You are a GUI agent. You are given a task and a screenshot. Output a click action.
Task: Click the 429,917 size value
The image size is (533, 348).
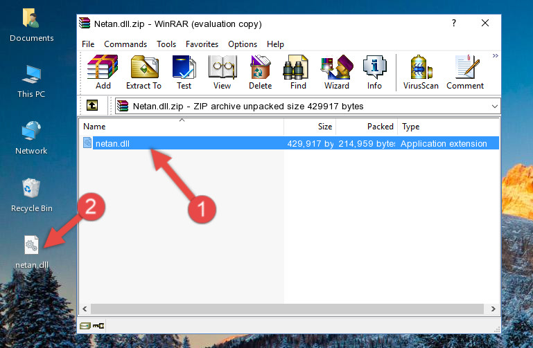click(x=311, y=143)
